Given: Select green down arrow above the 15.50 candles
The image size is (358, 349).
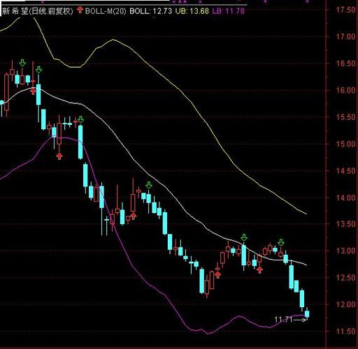Looking at the screenshot, I should coord(80,119).
